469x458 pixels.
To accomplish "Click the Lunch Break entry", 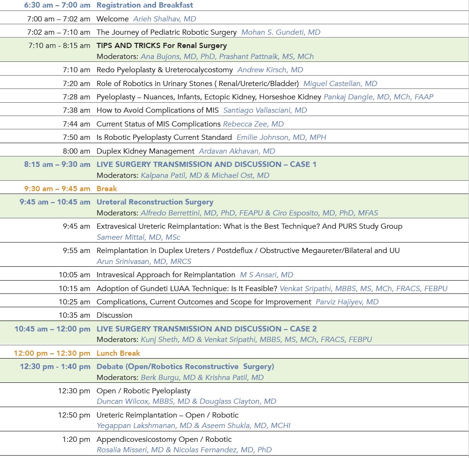I will tap(118, 353).
